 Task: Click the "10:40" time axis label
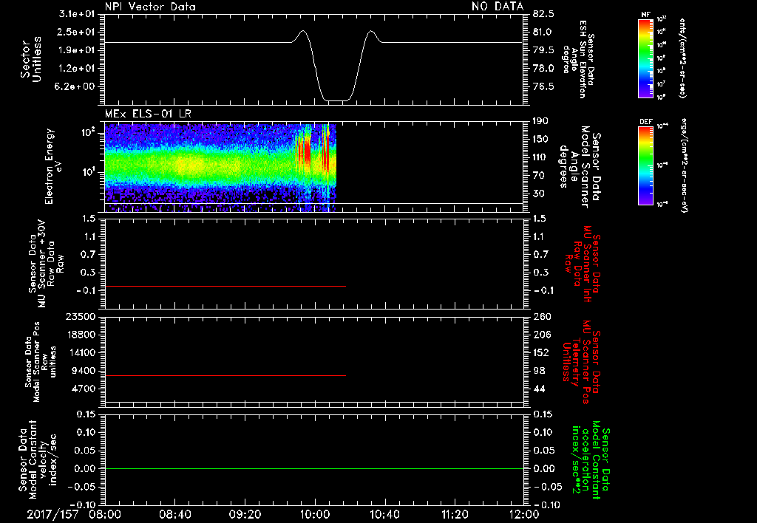[x=384, y=514]
